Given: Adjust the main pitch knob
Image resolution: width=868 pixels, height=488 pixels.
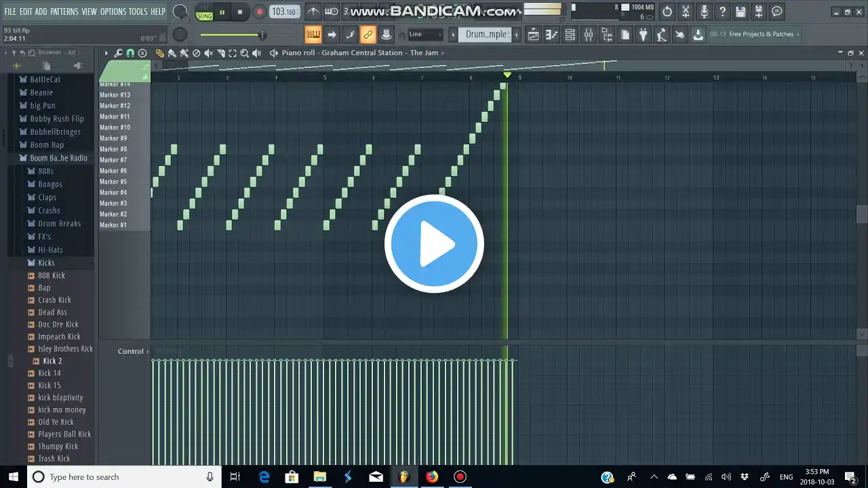Looking at the screenshot, I should tap(180, 35).
